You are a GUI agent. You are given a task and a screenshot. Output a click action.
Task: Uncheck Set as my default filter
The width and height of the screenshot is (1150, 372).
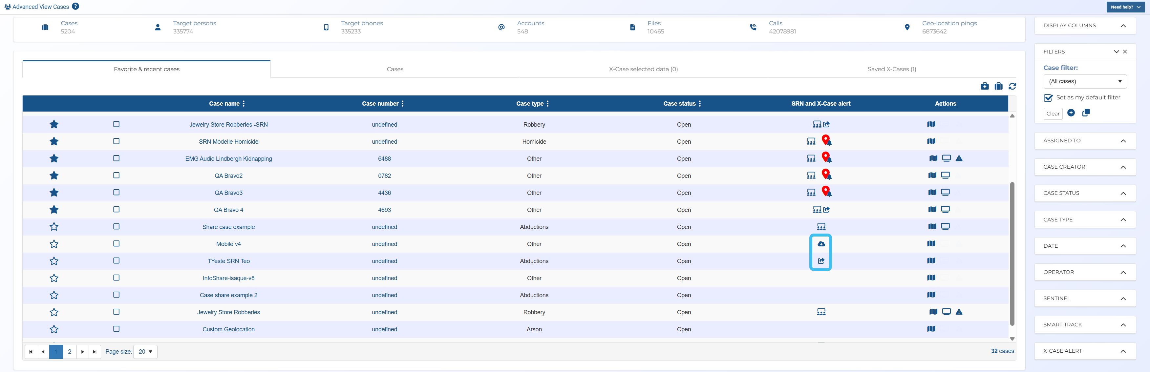1048,98
